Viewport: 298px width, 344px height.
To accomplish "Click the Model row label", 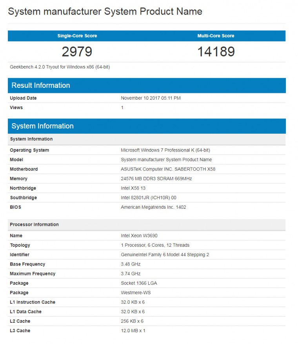I will click(x=16, y=160).
